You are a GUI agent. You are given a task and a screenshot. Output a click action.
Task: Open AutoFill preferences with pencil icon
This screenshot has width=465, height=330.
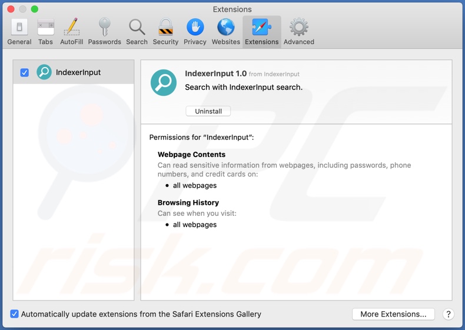[71, 32]
